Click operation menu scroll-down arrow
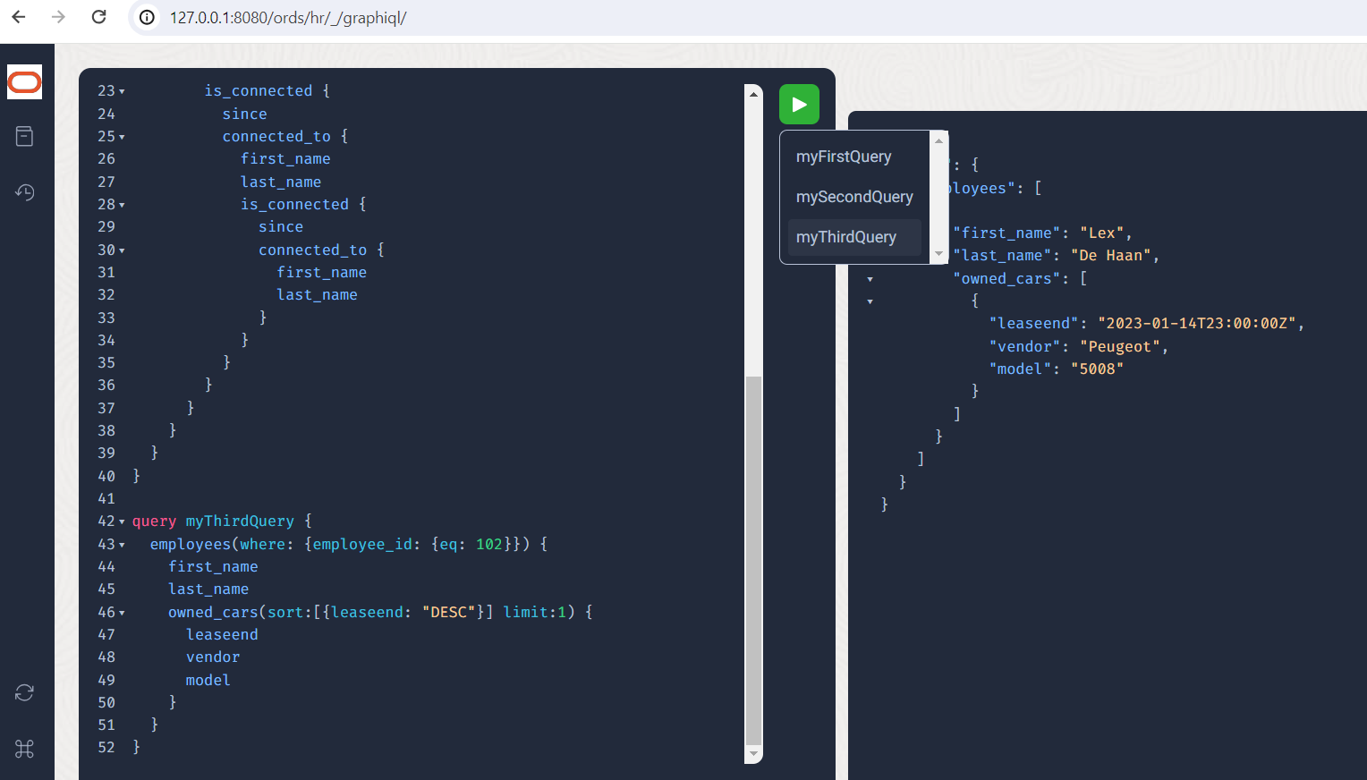This screenshot has width=1367, height=780. (938, 254)
